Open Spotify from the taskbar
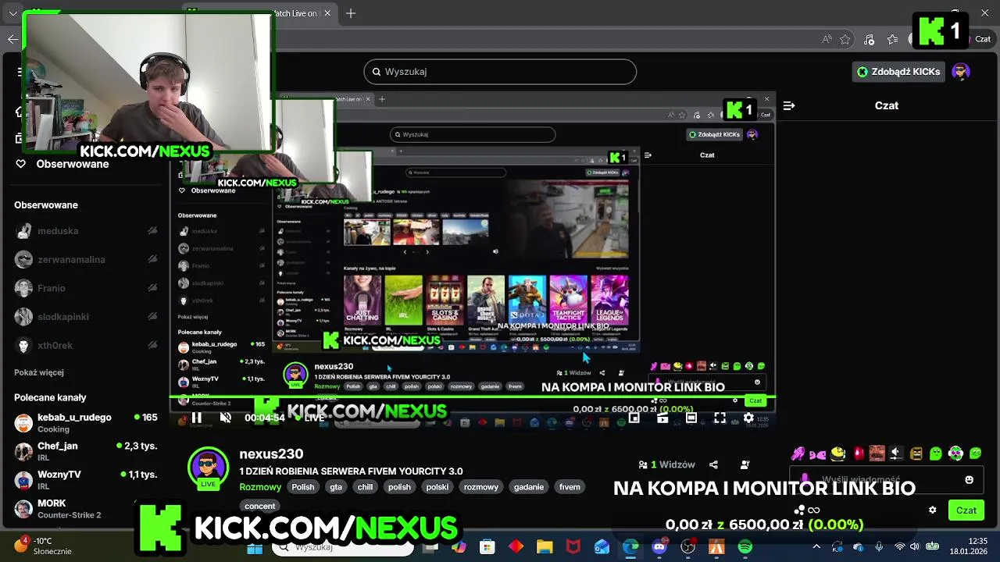 click(745, 547)
